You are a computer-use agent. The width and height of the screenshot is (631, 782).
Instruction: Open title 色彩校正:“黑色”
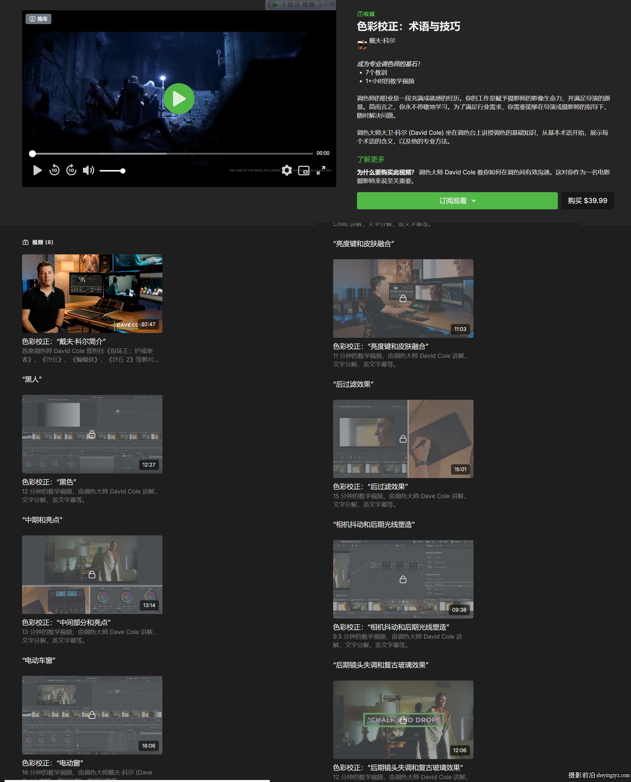49,482
